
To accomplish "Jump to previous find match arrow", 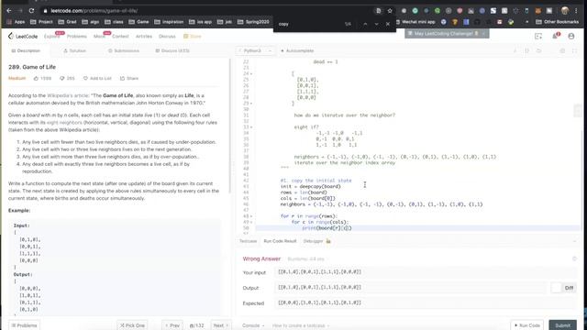I will (365, 24).
